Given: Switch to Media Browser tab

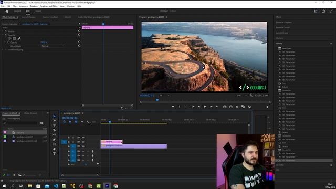Looking at the screenshot, I should (30, 113).
